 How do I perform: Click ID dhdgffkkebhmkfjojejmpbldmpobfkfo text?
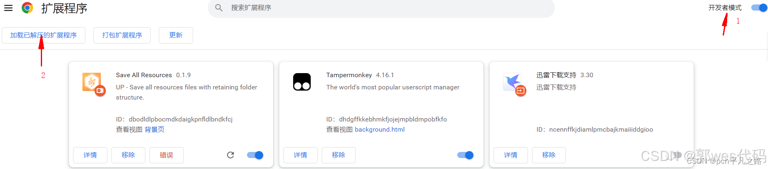coord(387,119)
